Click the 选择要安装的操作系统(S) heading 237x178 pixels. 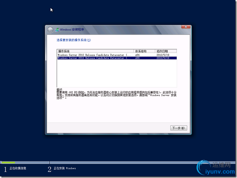click(74, 40)
